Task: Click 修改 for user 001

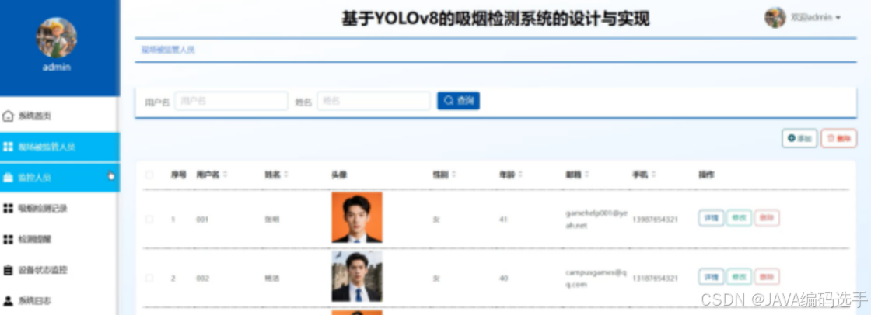Action: (739, 218)
